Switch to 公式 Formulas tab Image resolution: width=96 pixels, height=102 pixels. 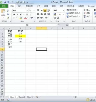click(38, 6)
